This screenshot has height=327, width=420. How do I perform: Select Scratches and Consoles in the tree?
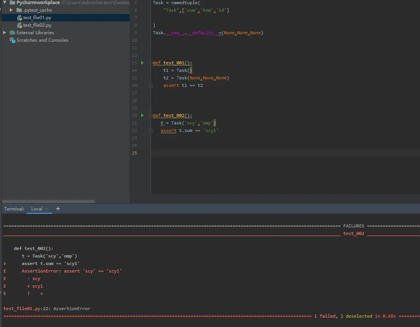click(x=65, y=40)
